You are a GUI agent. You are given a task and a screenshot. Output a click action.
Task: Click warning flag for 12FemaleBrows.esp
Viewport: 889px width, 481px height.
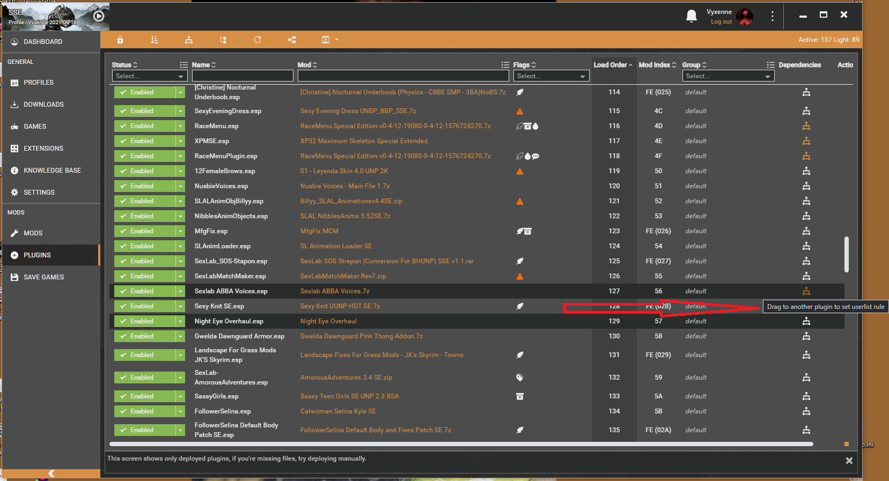[x=519, y=172]
